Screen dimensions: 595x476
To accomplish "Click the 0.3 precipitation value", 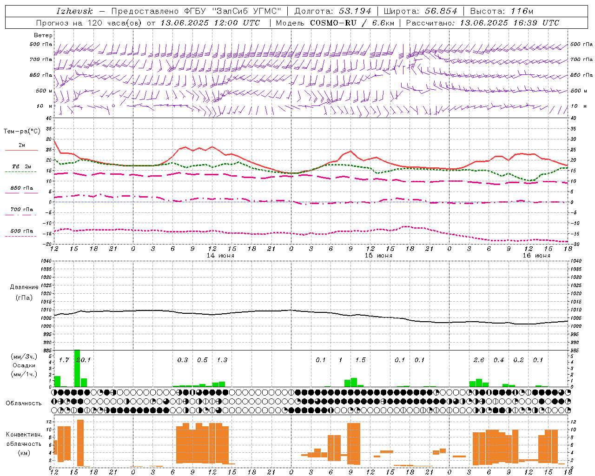I will [183, 360].
